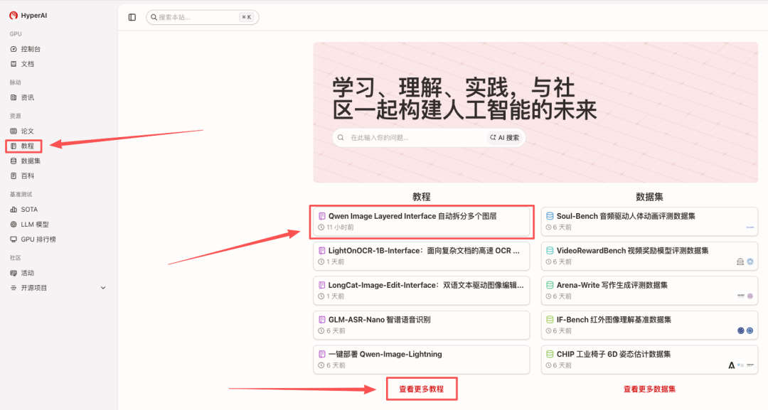Viewport: 768px width, 410px height.
Task: Click the 百科 sidebar icon
Action: point(14,176)
